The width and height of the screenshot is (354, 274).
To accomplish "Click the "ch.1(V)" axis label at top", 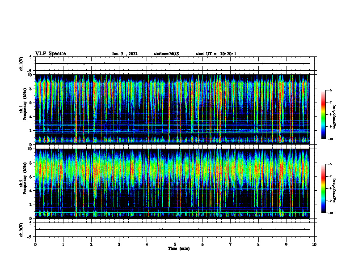I will [x=21, y=64].
